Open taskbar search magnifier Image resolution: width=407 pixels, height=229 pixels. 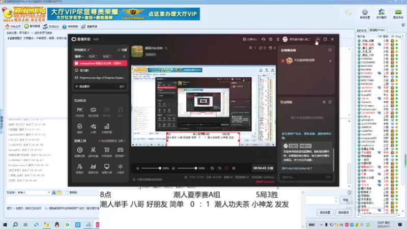pos(15,224)
